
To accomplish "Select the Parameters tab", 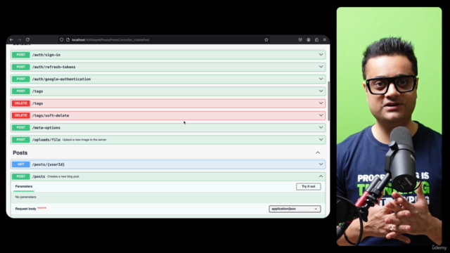I will [24, 186].
